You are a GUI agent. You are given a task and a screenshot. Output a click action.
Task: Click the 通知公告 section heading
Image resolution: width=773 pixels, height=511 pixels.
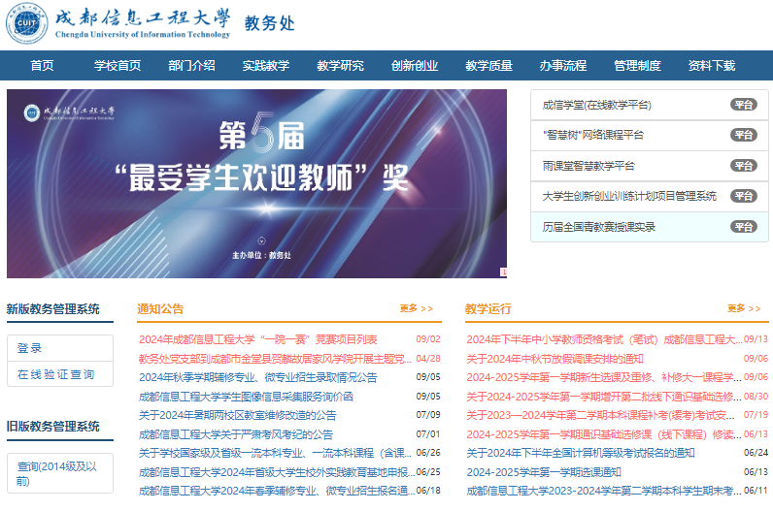tap(160, 309)
